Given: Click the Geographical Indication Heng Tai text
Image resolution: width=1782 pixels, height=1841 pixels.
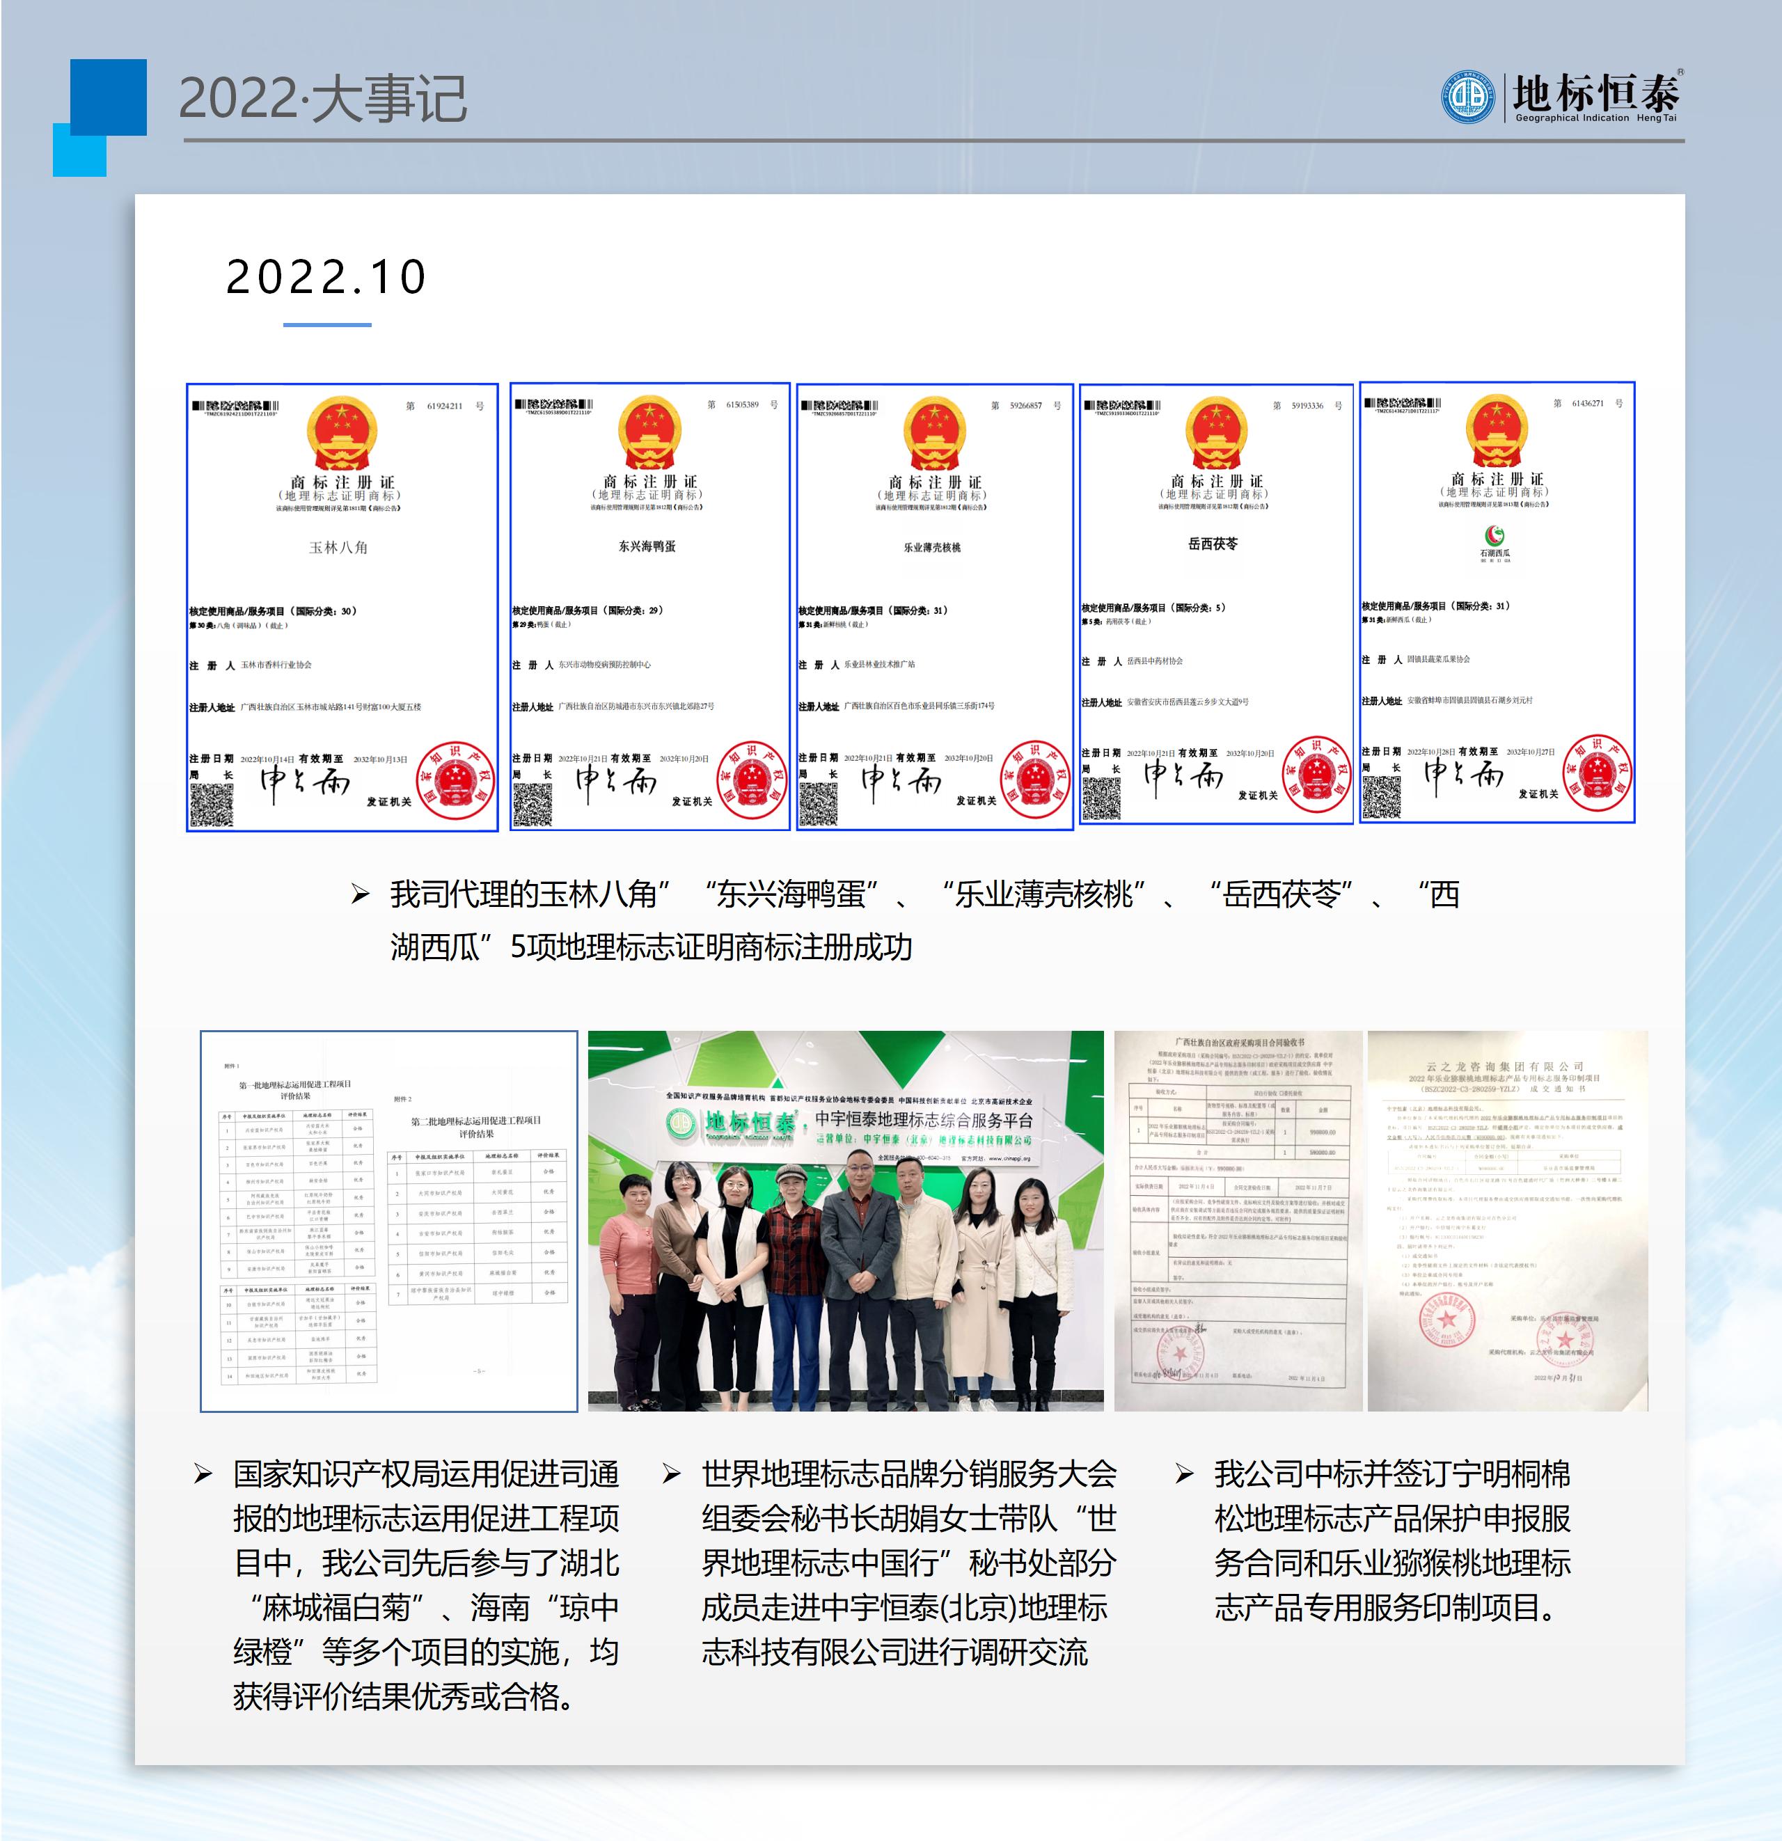Looking at the screenshot, I should tap(1595, 118).
